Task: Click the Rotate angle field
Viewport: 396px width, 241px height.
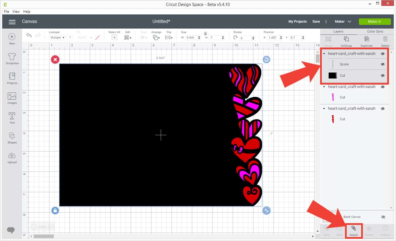Action: (245, 38)
